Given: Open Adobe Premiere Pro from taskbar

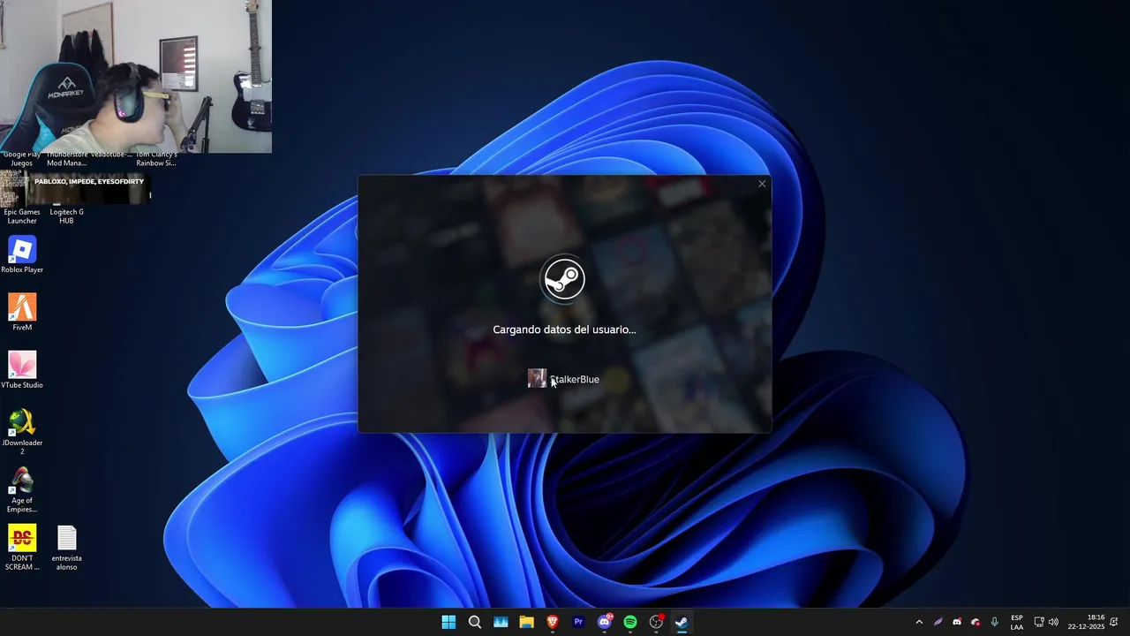Looking at the screenshot, I should point(578,622).
